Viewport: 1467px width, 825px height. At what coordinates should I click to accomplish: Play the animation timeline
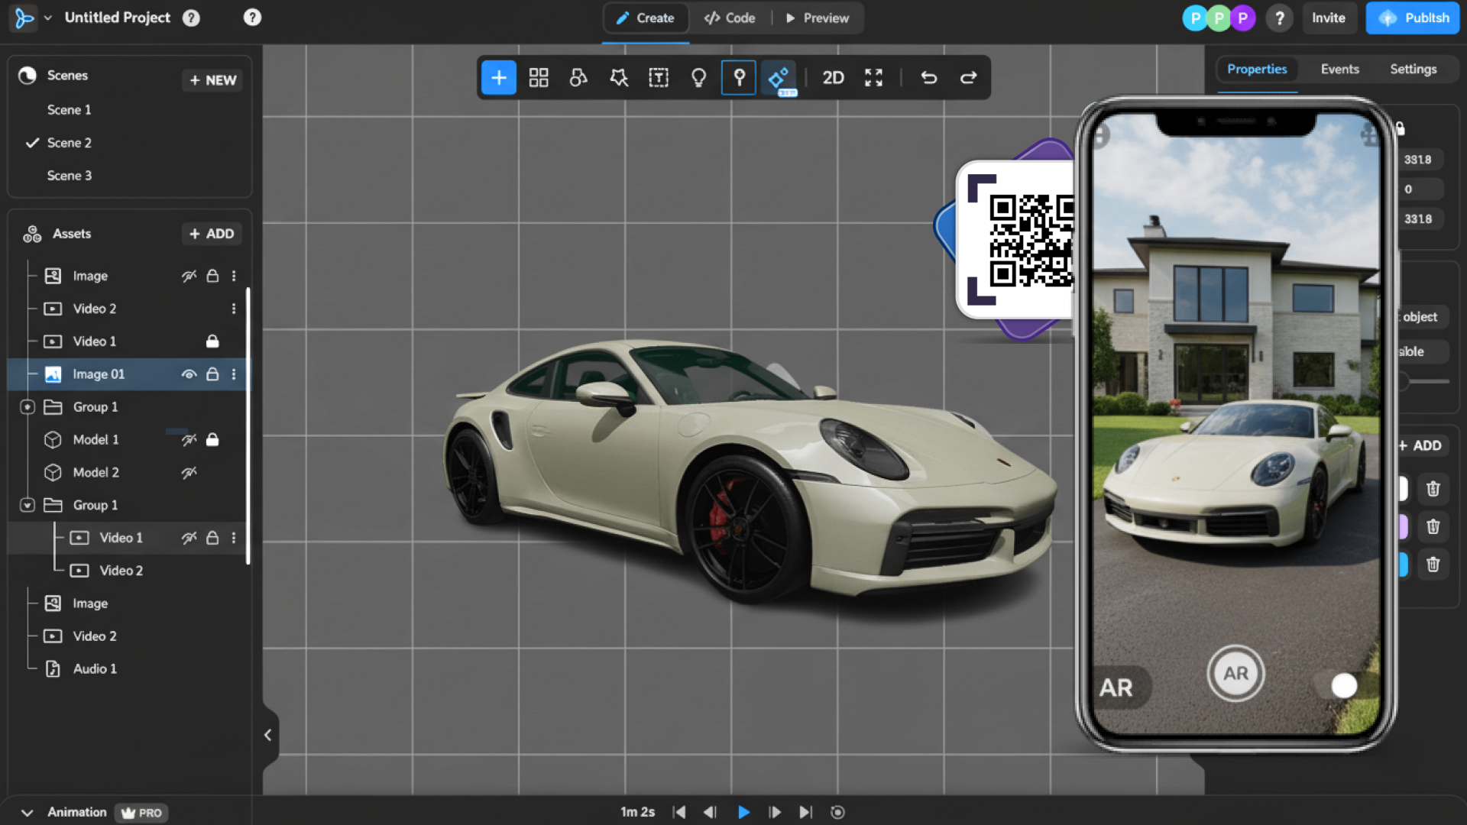coord(743,813)
